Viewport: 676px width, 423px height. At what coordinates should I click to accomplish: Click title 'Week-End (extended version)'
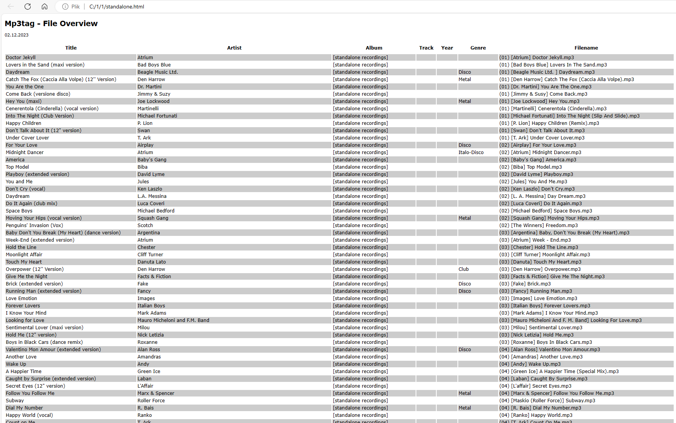pyautogui.click(x=40, y=240)
